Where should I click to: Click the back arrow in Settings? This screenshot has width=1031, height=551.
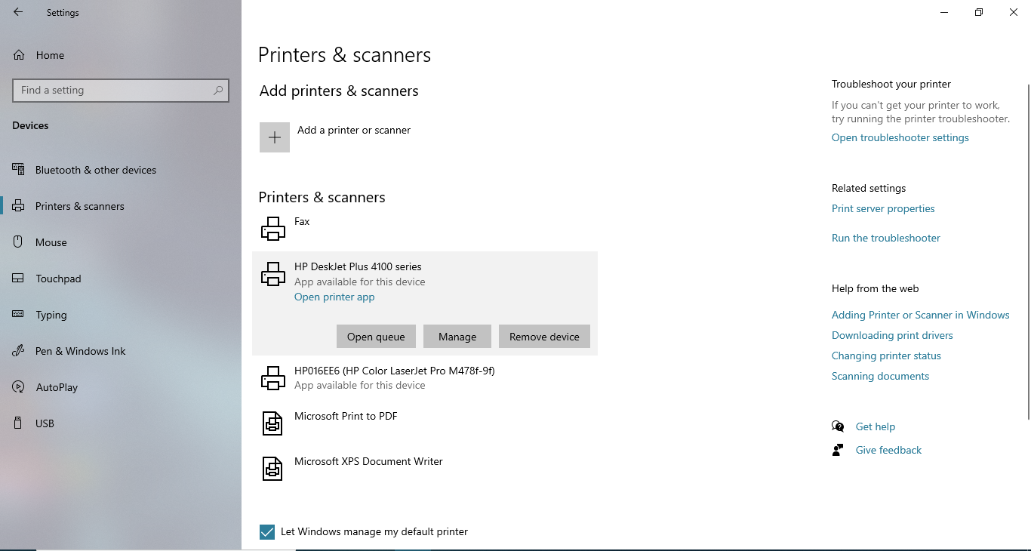tap(18, 12)
